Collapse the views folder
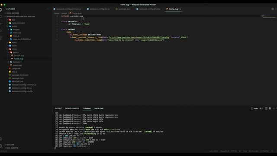Screen dimensions: 277x156 pyautogui.click(x=7, y=49)
